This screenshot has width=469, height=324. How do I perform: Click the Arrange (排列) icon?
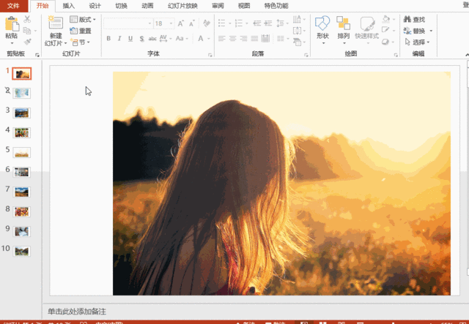coord(343,25)
